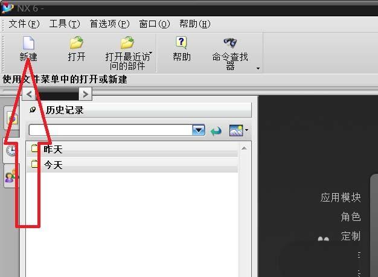378x277 pixels.
Task: Click the 打开 open folder icon
Action: tap(77, 43)
